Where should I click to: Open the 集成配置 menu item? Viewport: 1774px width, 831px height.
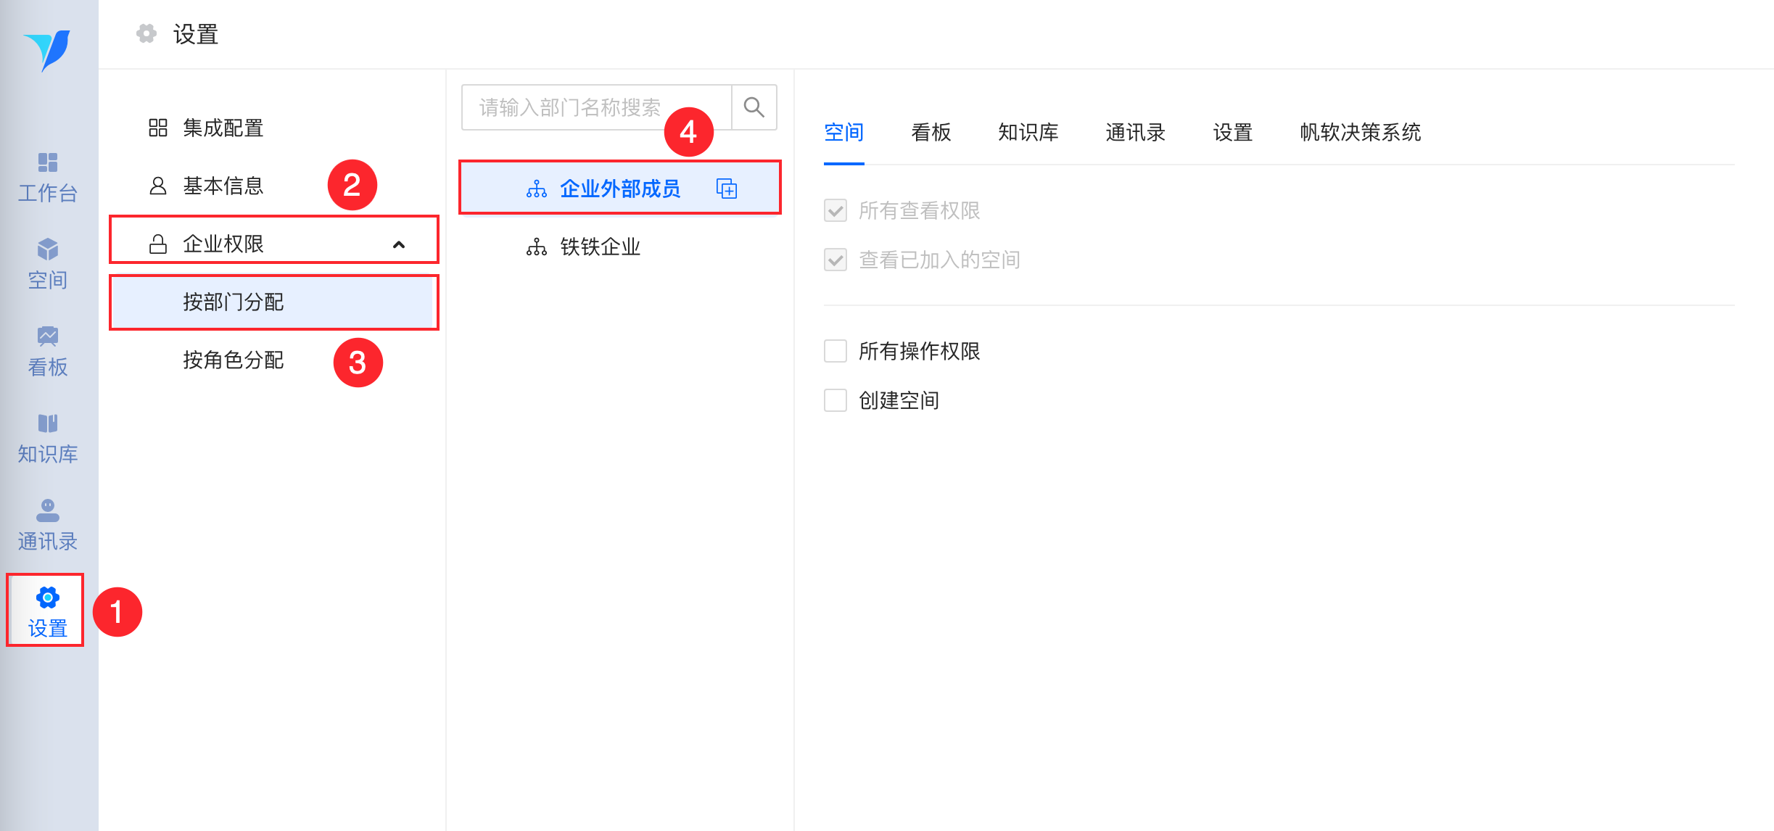click(223, 128)
